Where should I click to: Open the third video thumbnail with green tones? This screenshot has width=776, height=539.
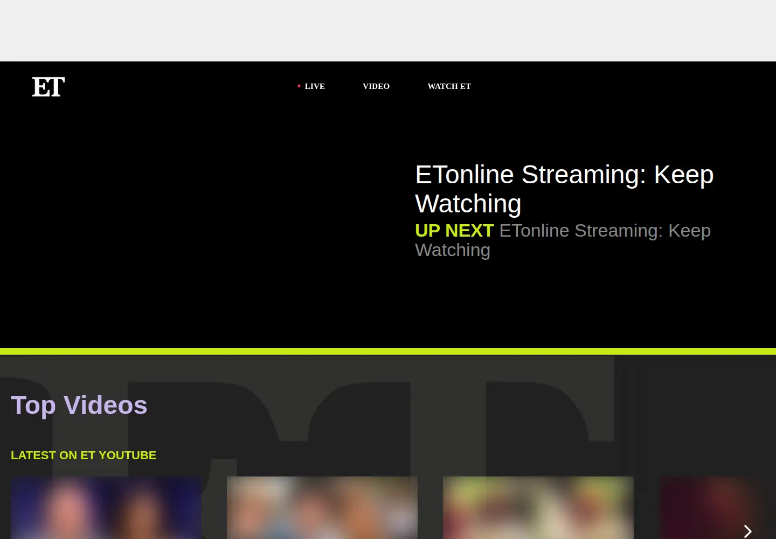click(x=538, y=508)
